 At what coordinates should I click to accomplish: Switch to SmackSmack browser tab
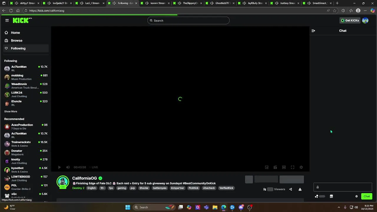coord(318,3)
